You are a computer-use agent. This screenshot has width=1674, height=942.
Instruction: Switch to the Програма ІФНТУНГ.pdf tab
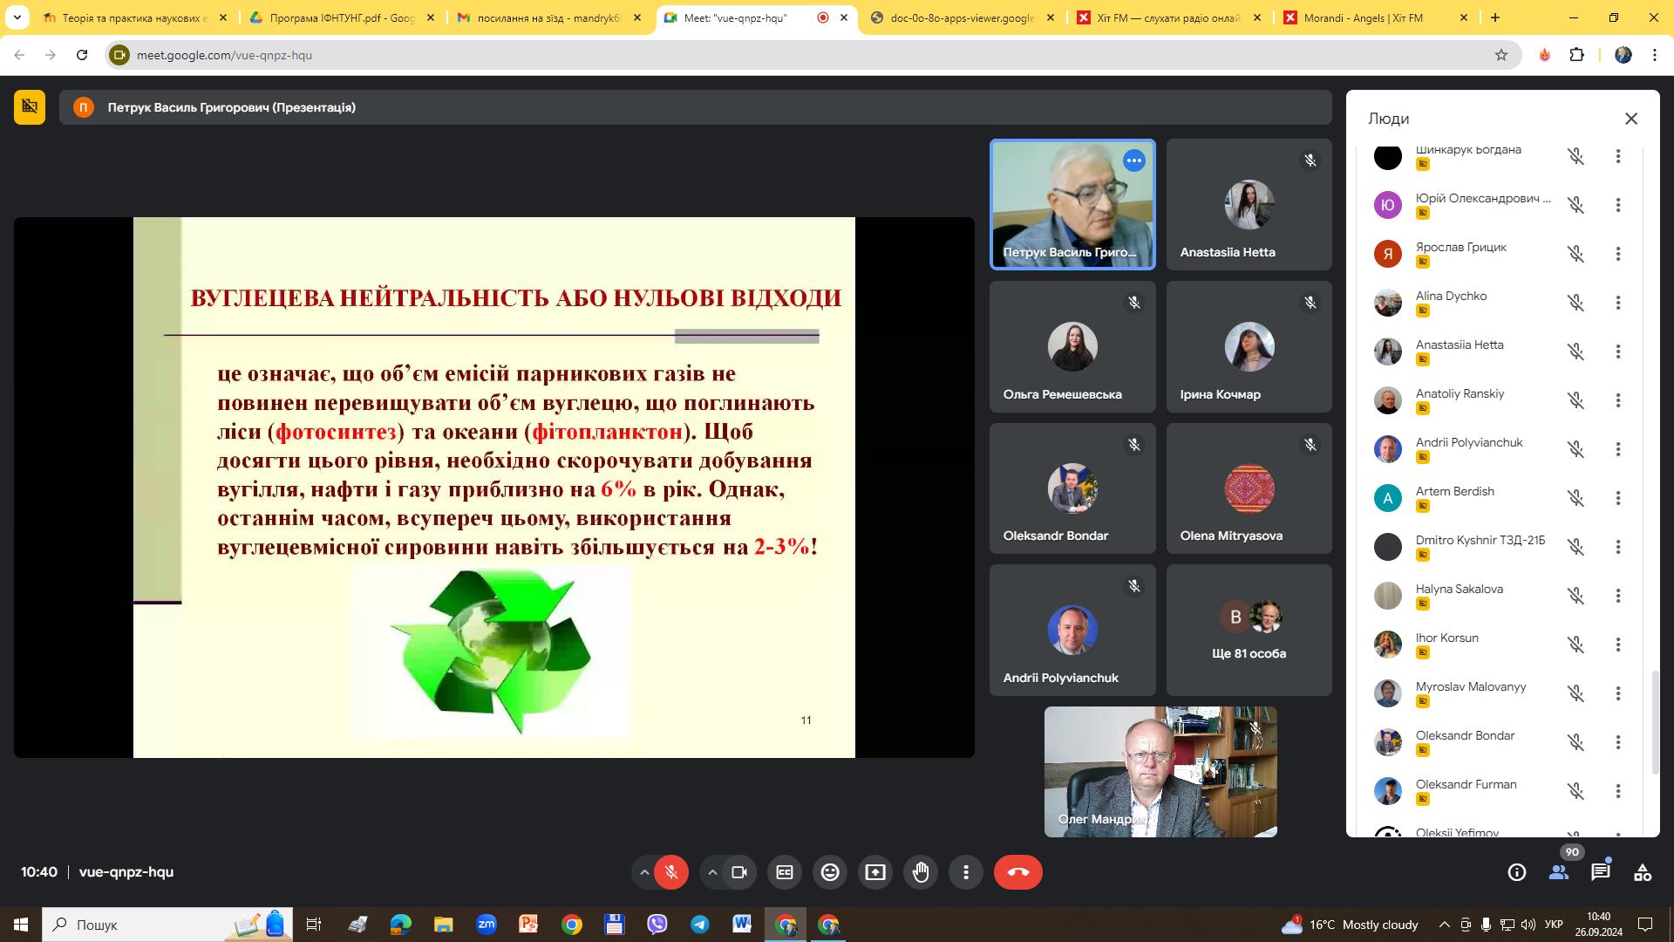340,17
